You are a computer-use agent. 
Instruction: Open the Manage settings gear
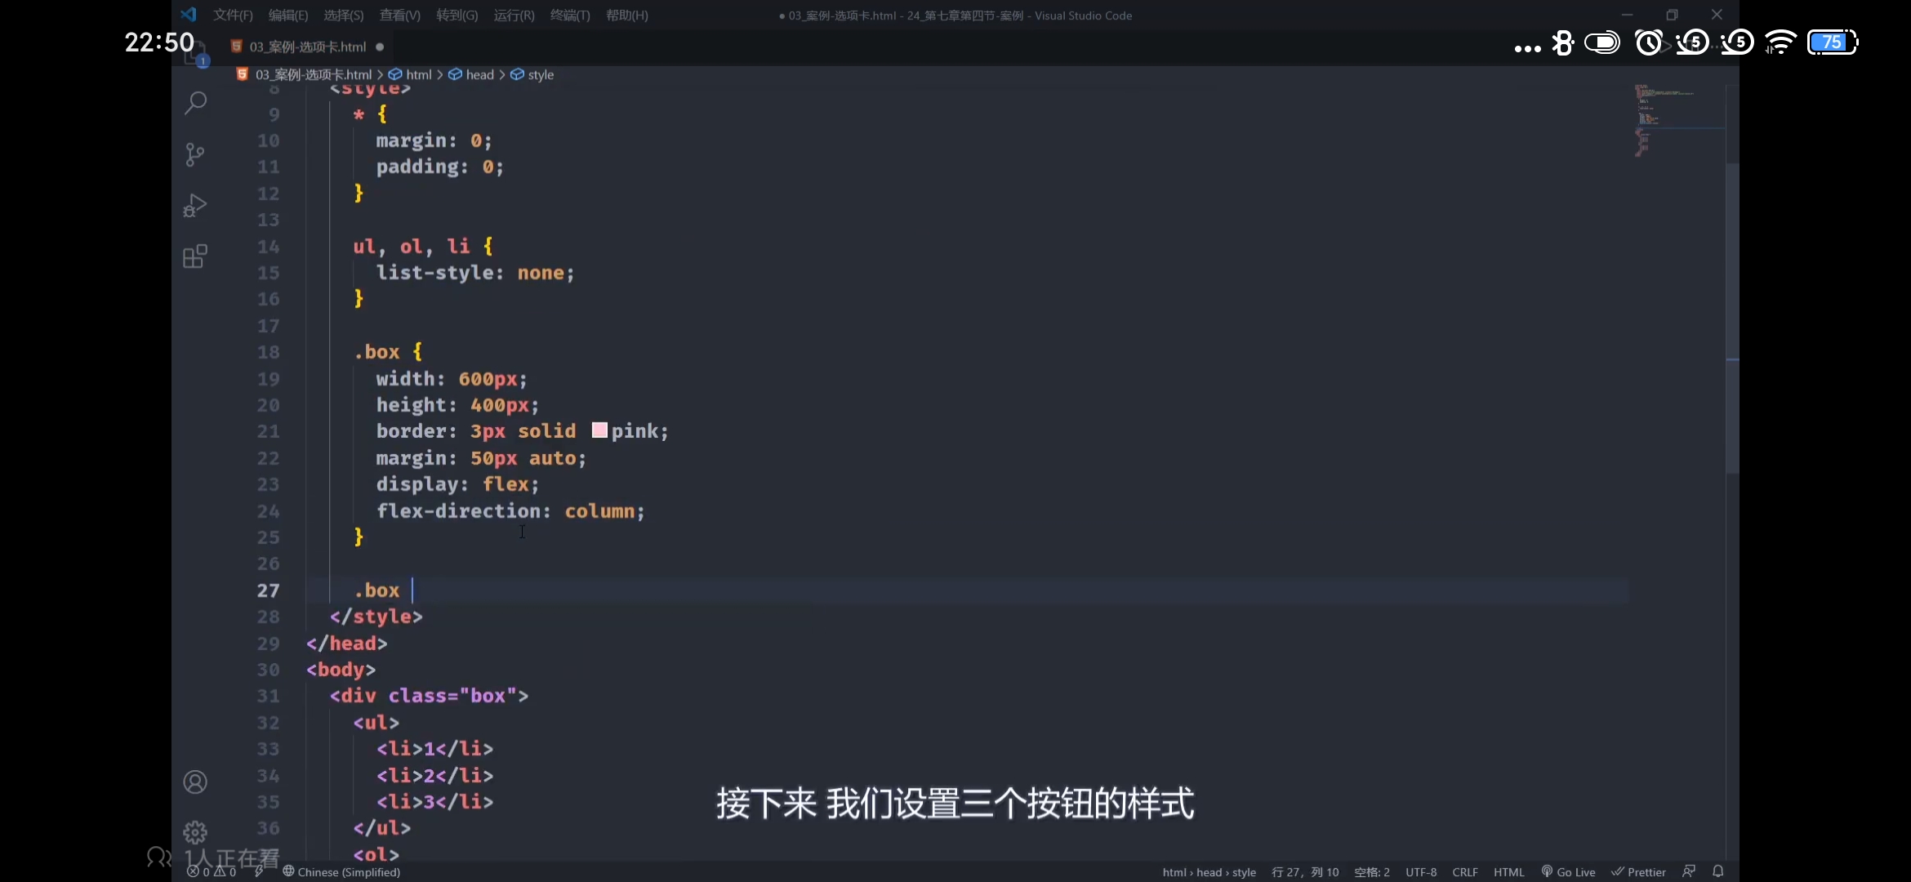tap(195, 832)
